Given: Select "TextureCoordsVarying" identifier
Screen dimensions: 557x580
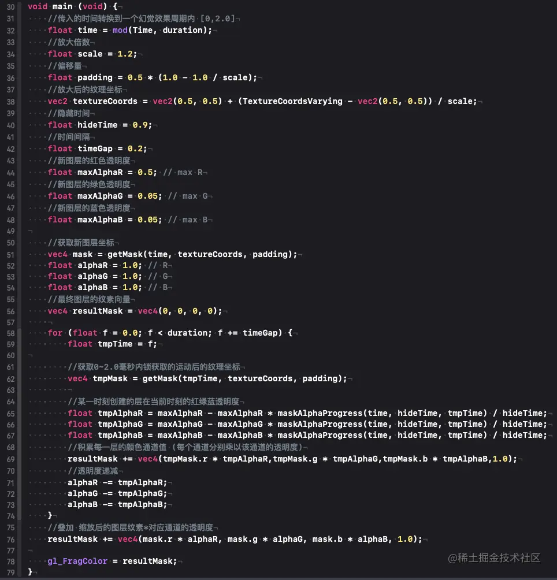Looking at the screenshot, I should click(292, 101).
